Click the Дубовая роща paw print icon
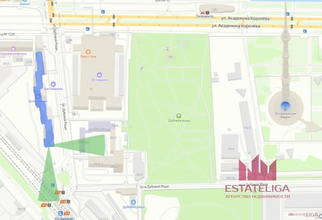This screenshot has height=220, width=322. [x=134, y=202]
